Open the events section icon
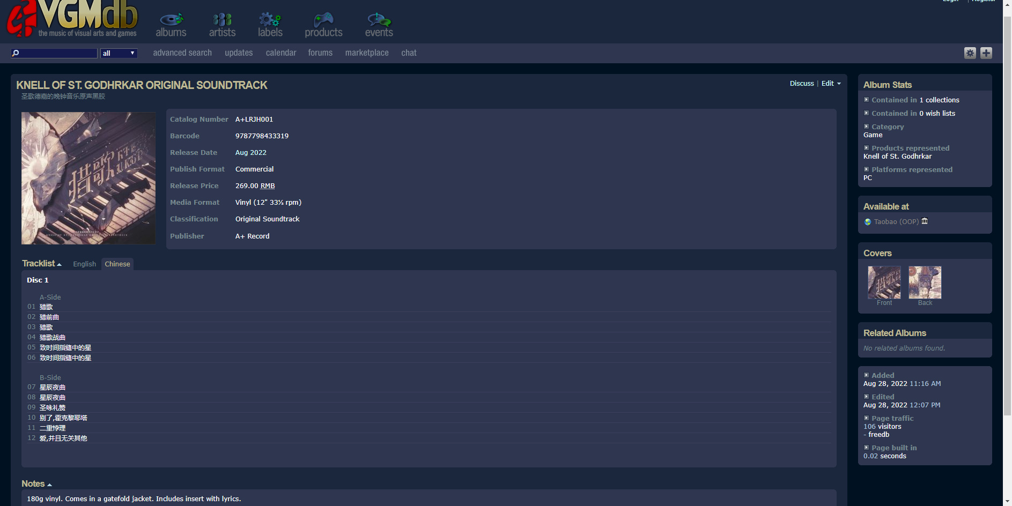Image resolution: width=1012 pixels, height=506 pixels. pyautogui.click(x=379, y=25)
